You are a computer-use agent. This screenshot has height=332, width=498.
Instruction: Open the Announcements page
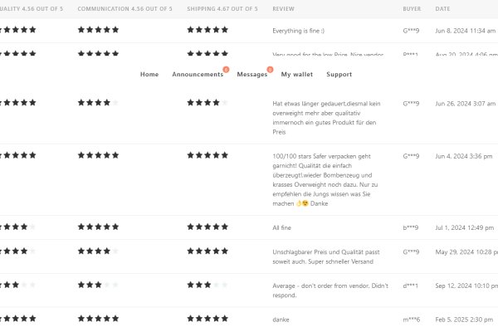198,75
